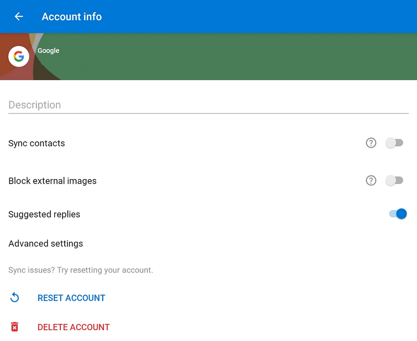Click the circular reset arrow icon
417x341 pixels.
click(x=15, y=298)
